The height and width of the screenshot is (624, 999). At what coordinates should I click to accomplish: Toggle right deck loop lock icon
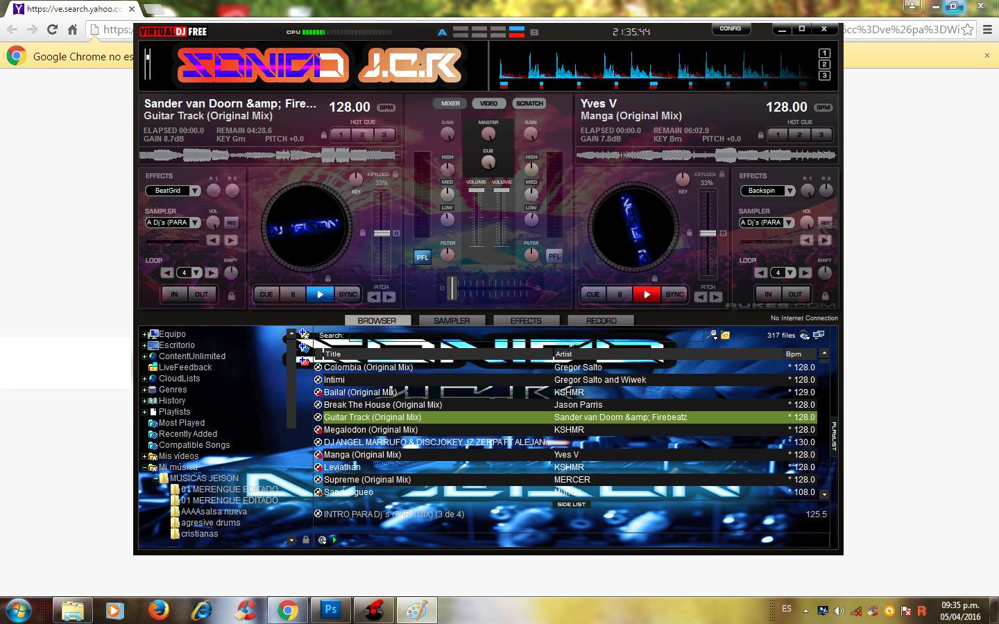click(x=825, y=296)
